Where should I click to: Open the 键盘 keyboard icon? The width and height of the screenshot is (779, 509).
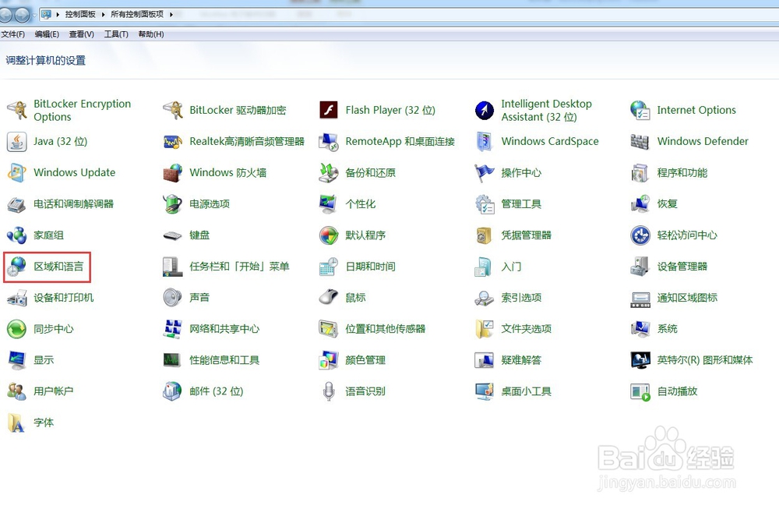(173, 235)
